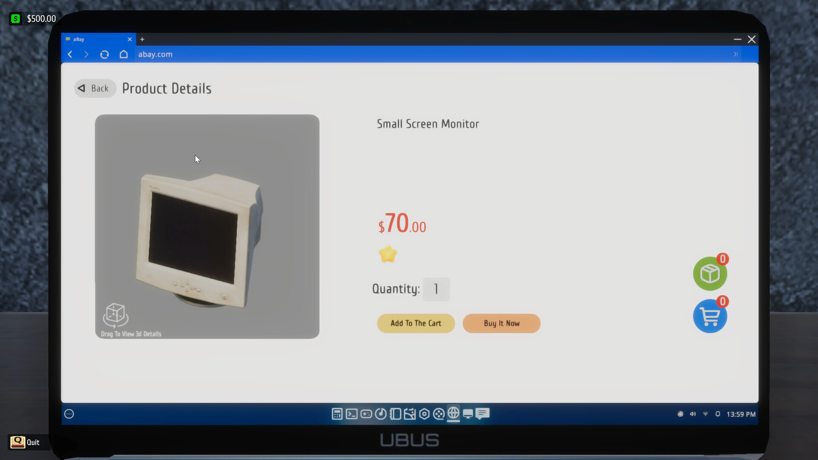This screenshot has height=460, width=818.
Task: Expand browser tab options with plus button
Action: click(x=142, y=39)
